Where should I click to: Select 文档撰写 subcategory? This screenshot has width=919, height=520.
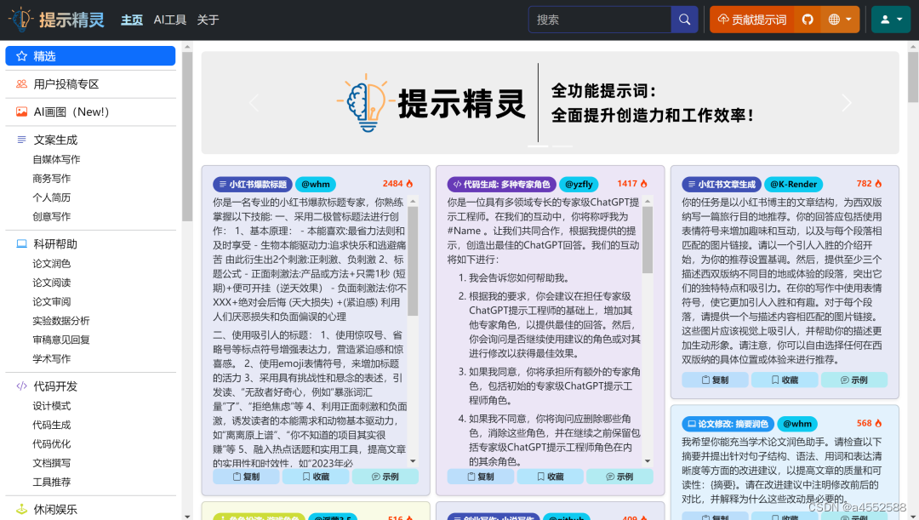[52, 463]
